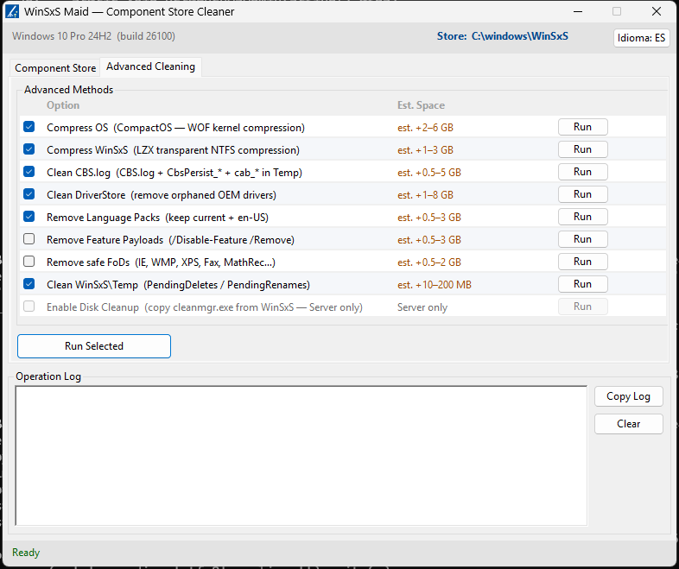Toggle the Clean CBS.log checkbox
679x569 pixels.
click(x=29, y=172)
